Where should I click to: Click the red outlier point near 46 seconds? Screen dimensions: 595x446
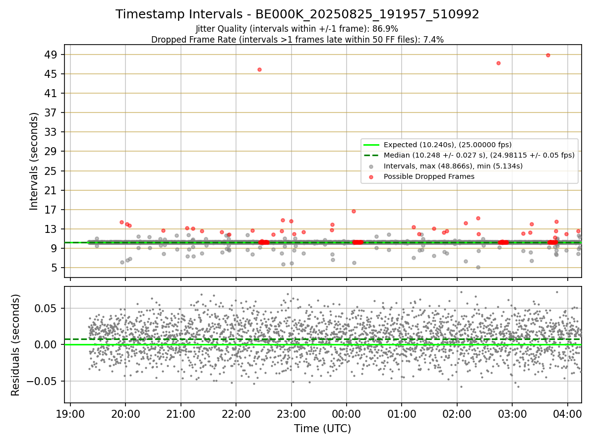(x=259, y=69)
